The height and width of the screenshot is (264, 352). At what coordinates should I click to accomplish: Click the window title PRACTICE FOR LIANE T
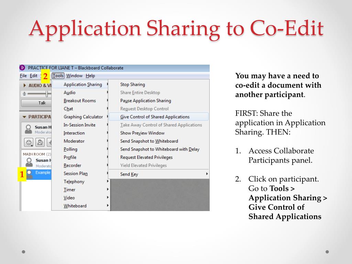coord(51,68)
